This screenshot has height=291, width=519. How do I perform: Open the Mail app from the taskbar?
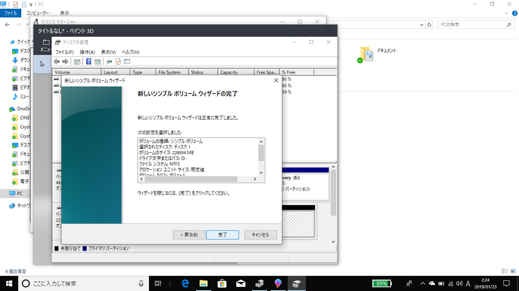tap(240, 283)
